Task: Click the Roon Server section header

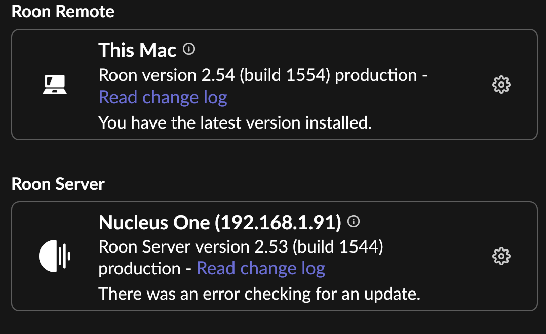Action: click(58, 184)
